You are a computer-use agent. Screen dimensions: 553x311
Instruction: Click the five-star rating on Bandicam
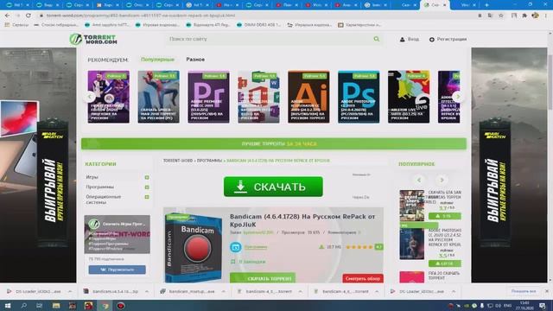359,247
